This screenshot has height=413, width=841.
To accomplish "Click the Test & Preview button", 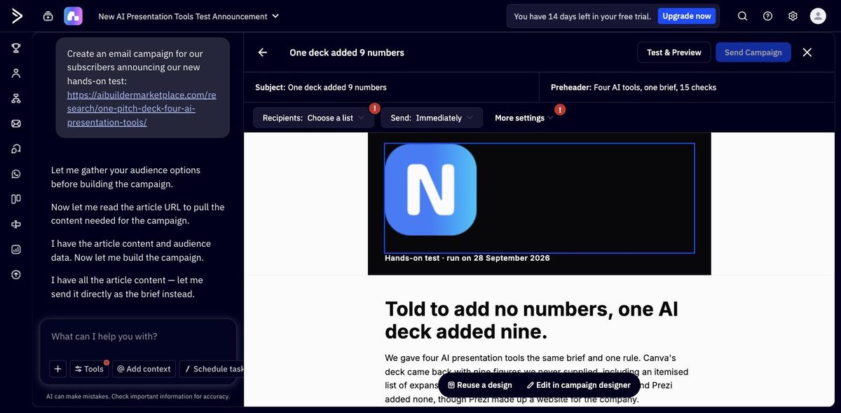I will pyautogui.click(x=674, y=53).
